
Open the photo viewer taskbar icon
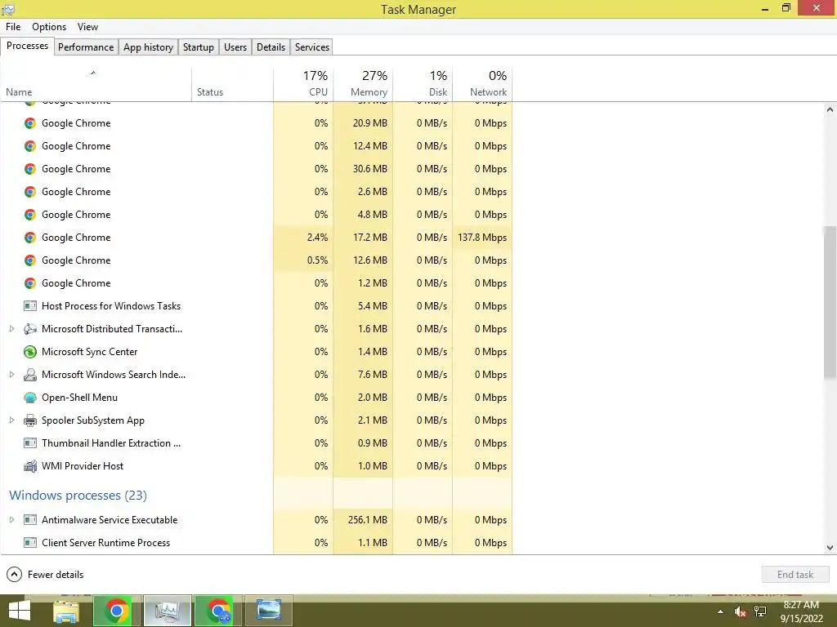point(268,611)
